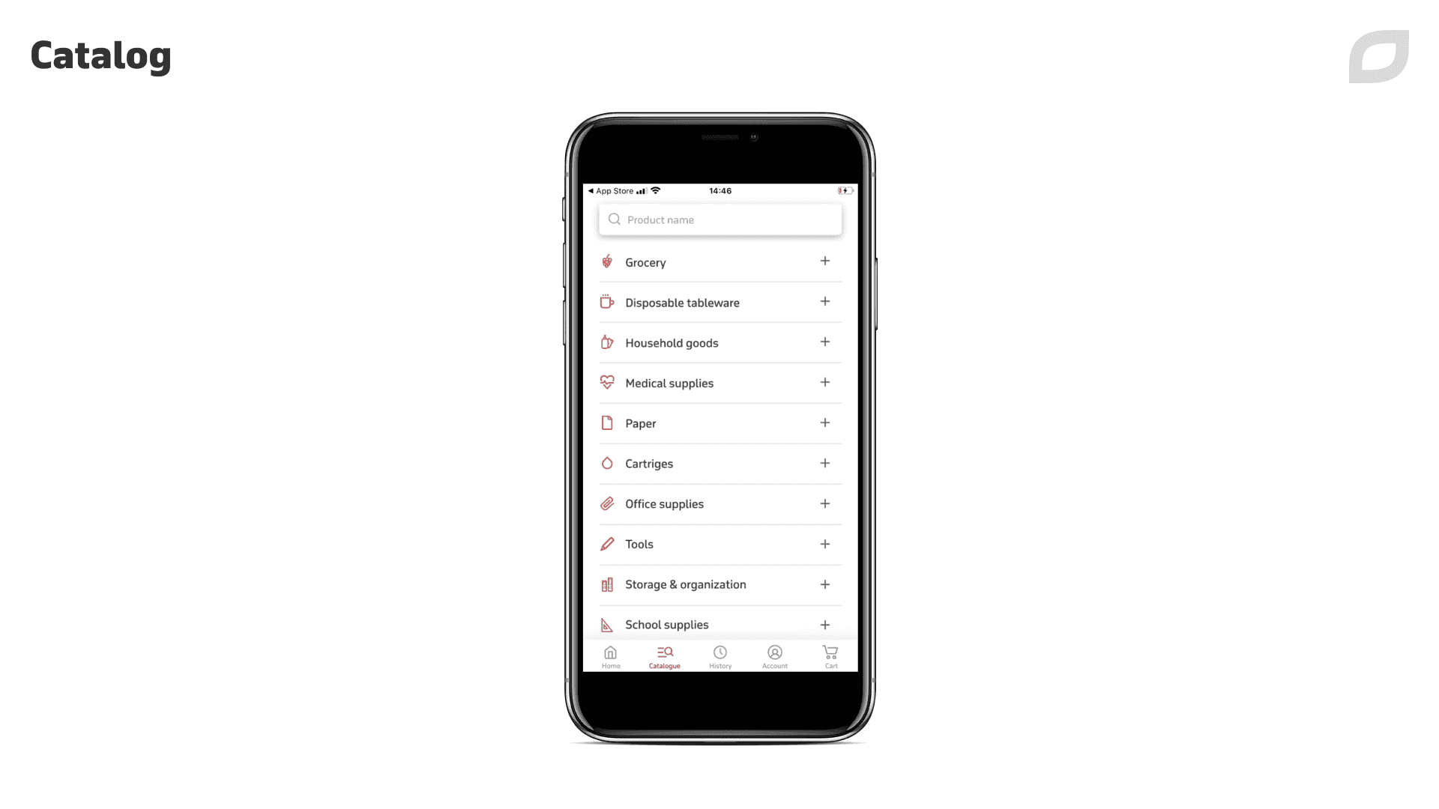This screenshot has height=809, width=1439.
Task: Switch to the Cart tab
Action: 830,656
